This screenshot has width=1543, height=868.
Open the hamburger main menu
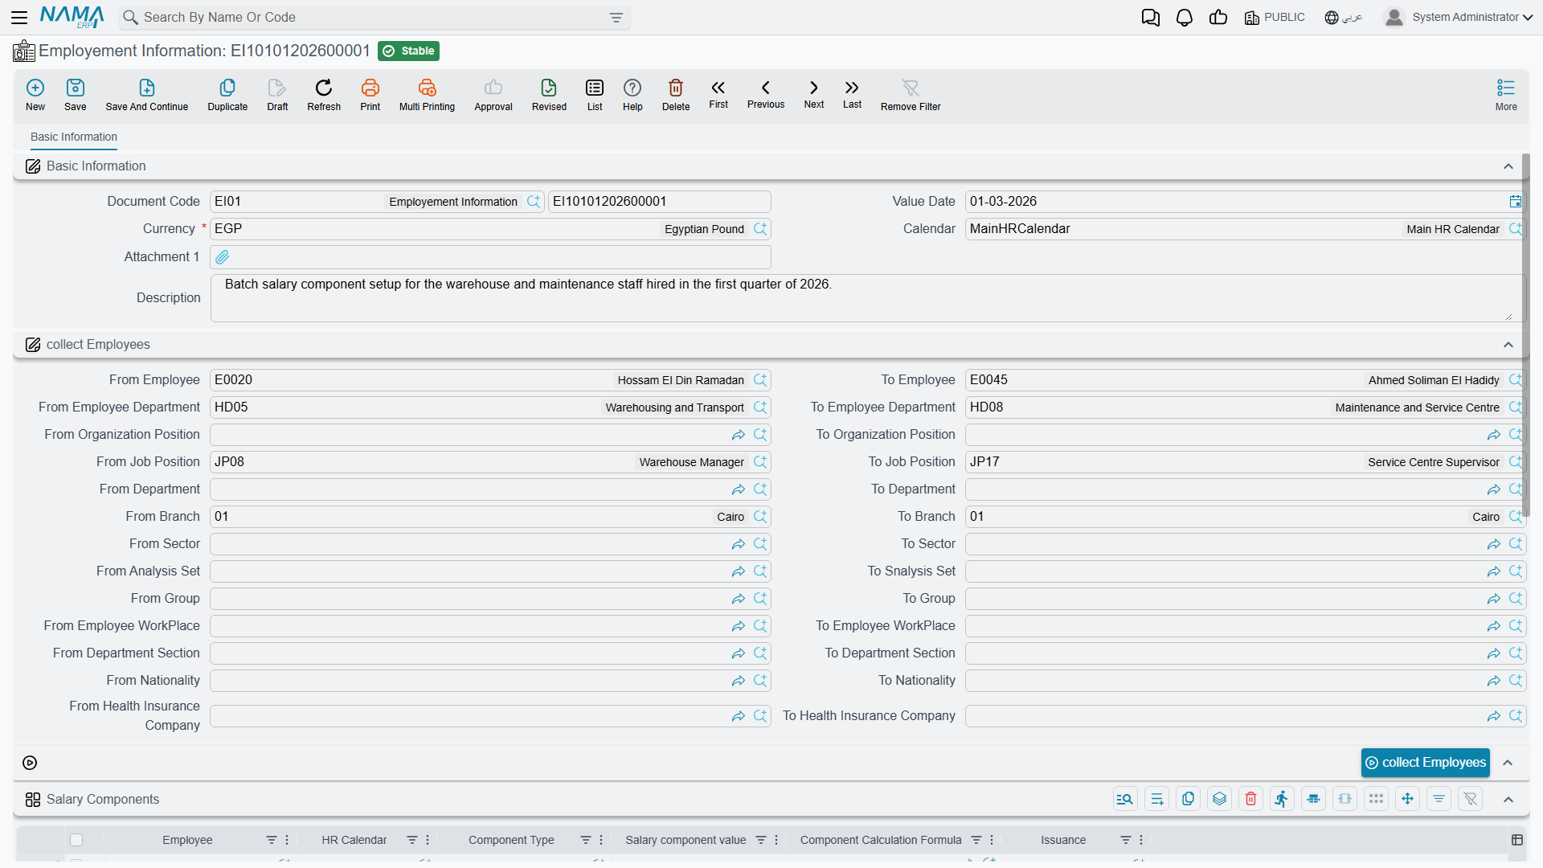pyautogui.click(x=20, y=18)
